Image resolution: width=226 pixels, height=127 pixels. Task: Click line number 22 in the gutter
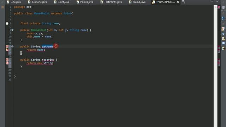tap(10, 76)
